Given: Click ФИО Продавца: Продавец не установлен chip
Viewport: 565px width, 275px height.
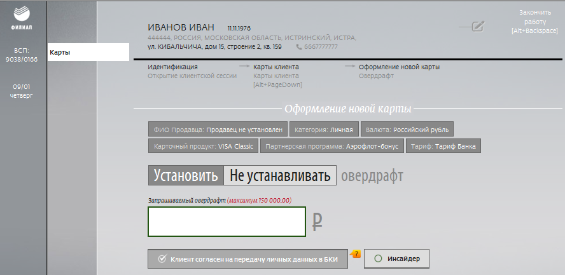Looking at the screenshot, I should point(218,130).
